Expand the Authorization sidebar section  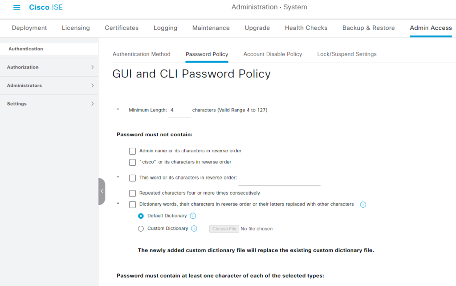pos(49,67)
